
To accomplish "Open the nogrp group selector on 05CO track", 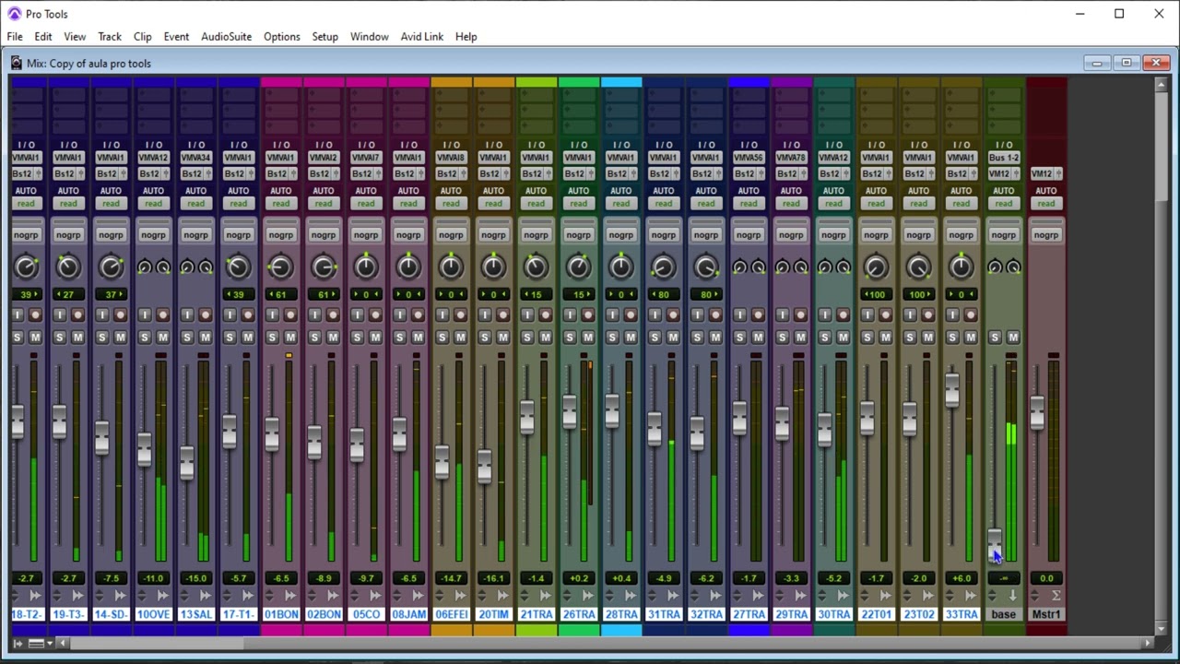I will pyautogui.click(x=366, y=235).
